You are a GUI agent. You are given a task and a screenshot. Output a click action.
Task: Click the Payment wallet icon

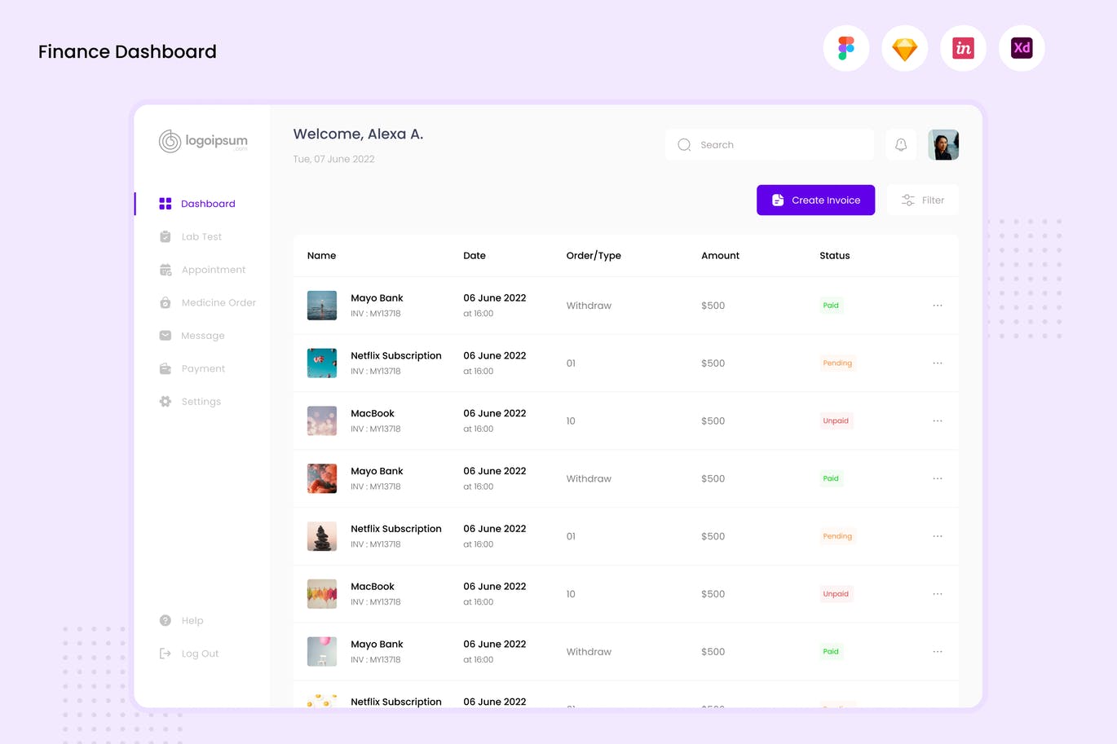(x=166, y=368)
